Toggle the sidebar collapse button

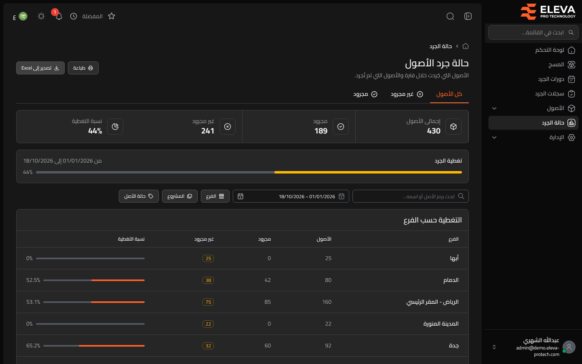pyautogui.click(x=468, y=16)
